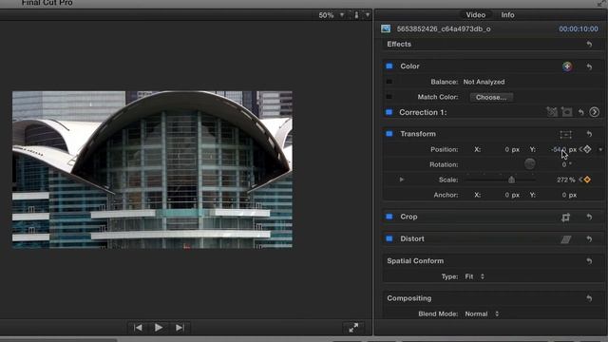Open Blend Mode Normal dropdown
Viewport: 608px width, 342px height.
point(482,313)
